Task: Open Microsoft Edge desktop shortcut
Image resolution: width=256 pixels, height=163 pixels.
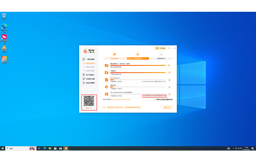Action: [x=4, y=27]
